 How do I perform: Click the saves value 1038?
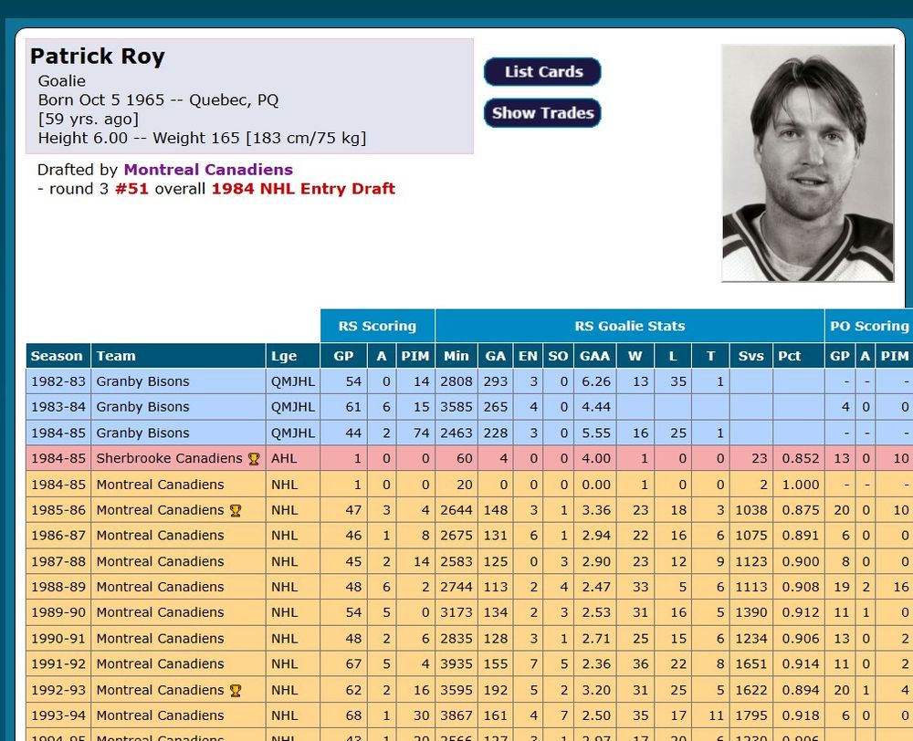751,510
